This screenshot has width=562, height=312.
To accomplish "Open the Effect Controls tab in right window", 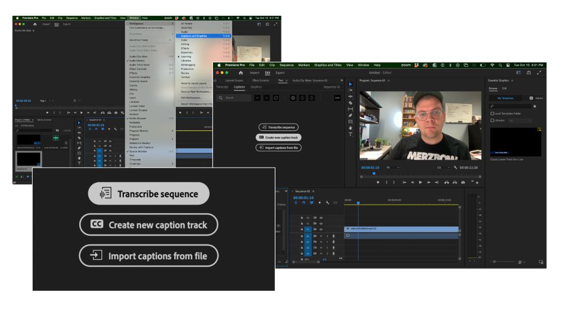I will coord(261,81).
